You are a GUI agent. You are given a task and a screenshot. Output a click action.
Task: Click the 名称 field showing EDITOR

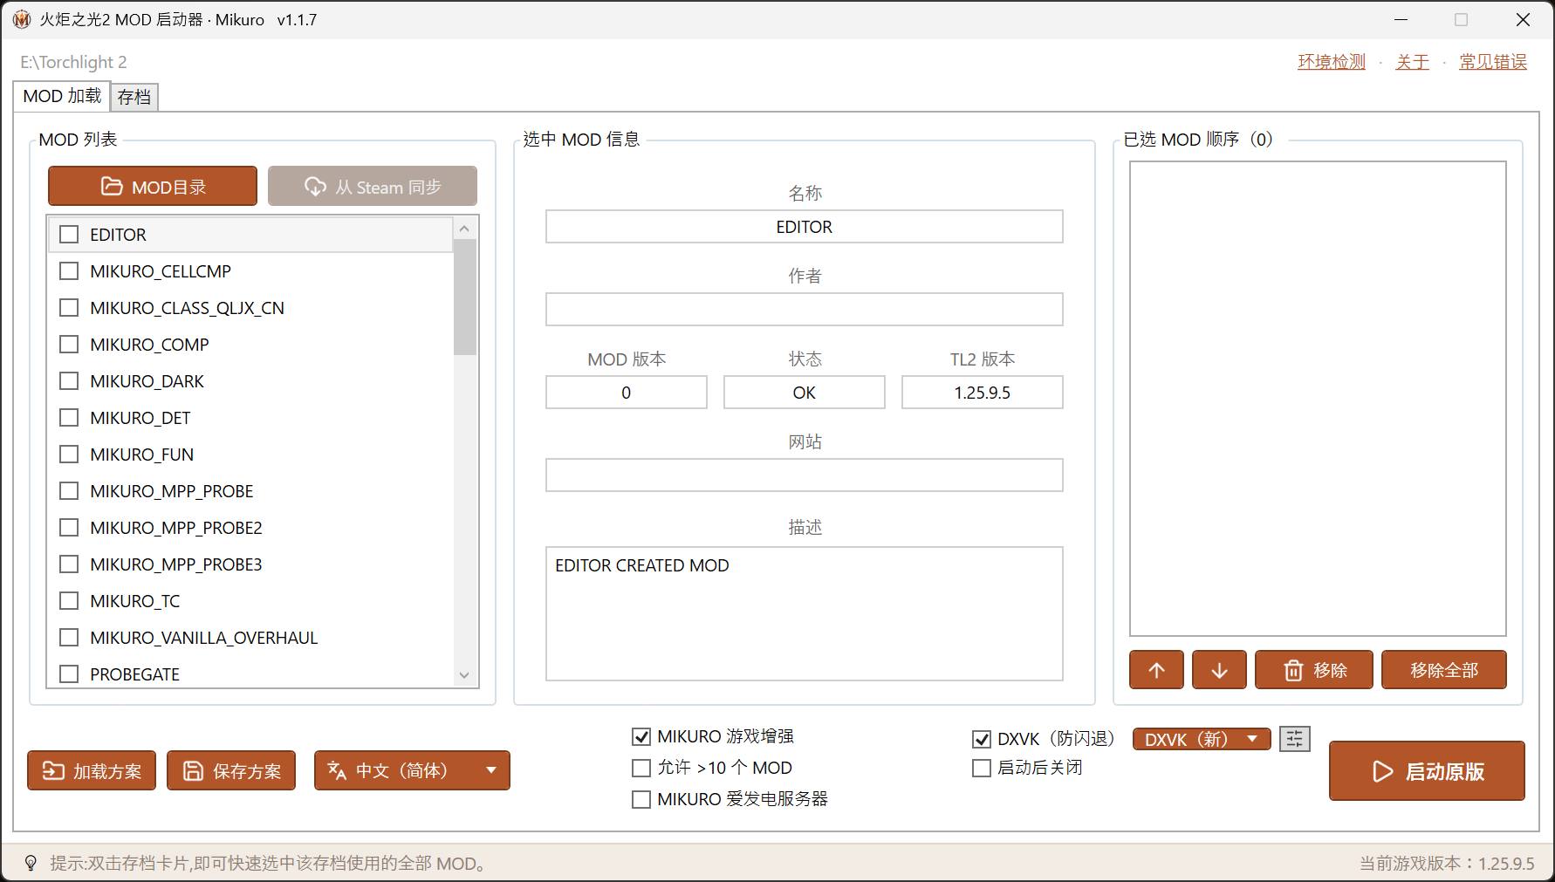pyautogui.click(x=805, y=227)
